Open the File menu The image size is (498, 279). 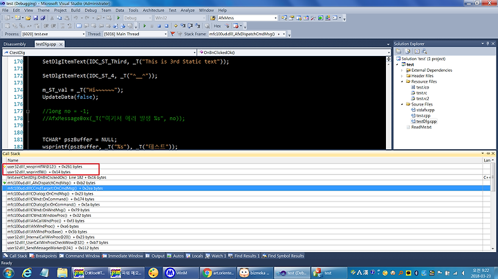point(6,10)
